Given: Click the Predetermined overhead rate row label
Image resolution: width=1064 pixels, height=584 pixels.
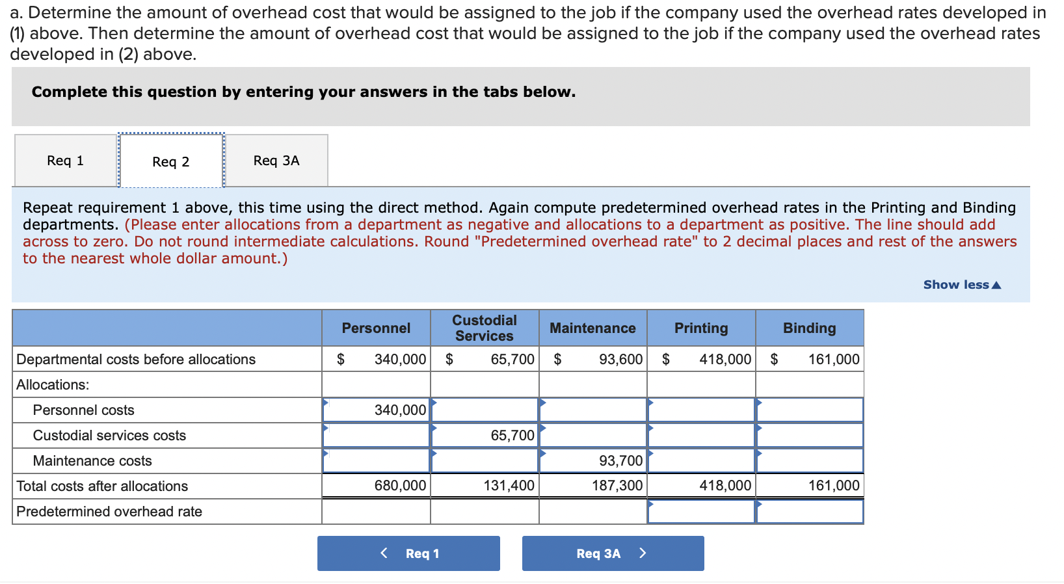Looking at the screenshot, I should (109, 512).
